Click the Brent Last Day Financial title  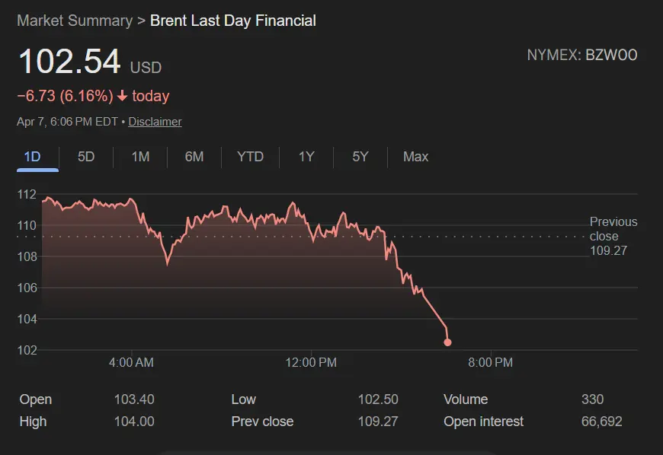click(x=233, y=21)
